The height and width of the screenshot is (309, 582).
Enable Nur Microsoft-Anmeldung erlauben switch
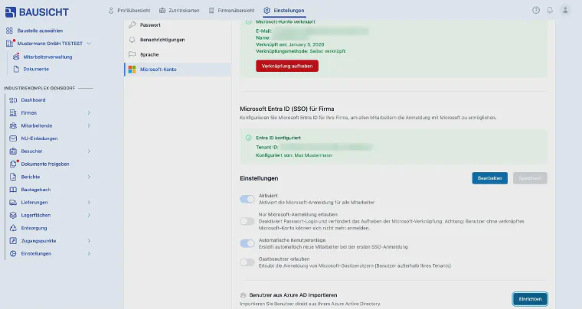[x=247, y=221]
